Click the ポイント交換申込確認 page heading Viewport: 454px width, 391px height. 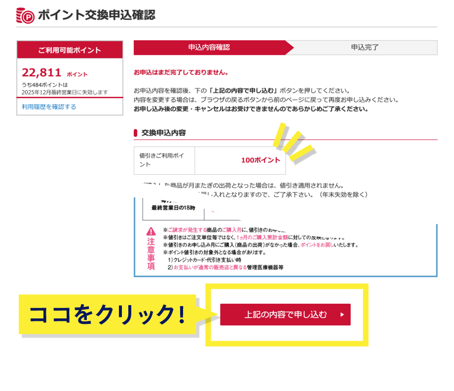point(97,15)
